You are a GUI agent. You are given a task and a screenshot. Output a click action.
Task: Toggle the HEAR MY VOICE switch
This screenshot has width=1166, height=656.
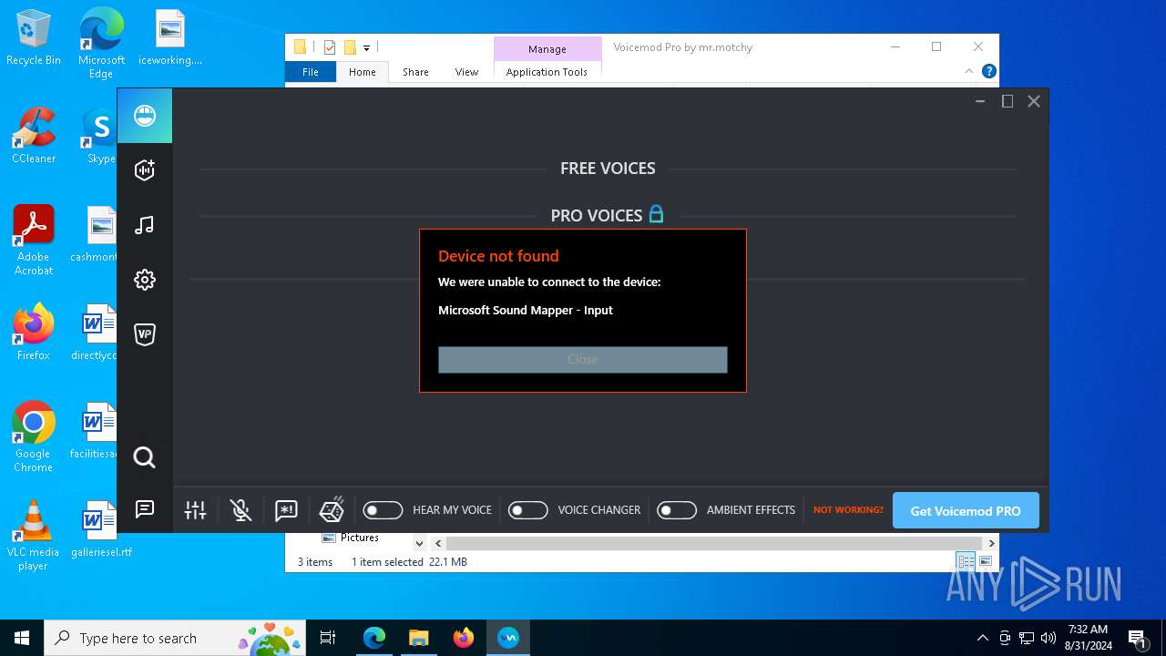(383, 510)
